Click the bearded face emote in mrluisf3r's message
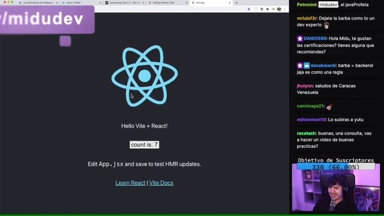Screen dimensions: 384x216 click(x=326, y=25)
